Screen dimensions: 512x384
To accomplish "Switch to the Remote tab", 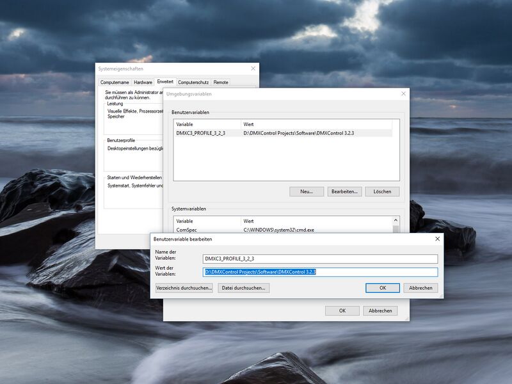I will click(220, 81).
